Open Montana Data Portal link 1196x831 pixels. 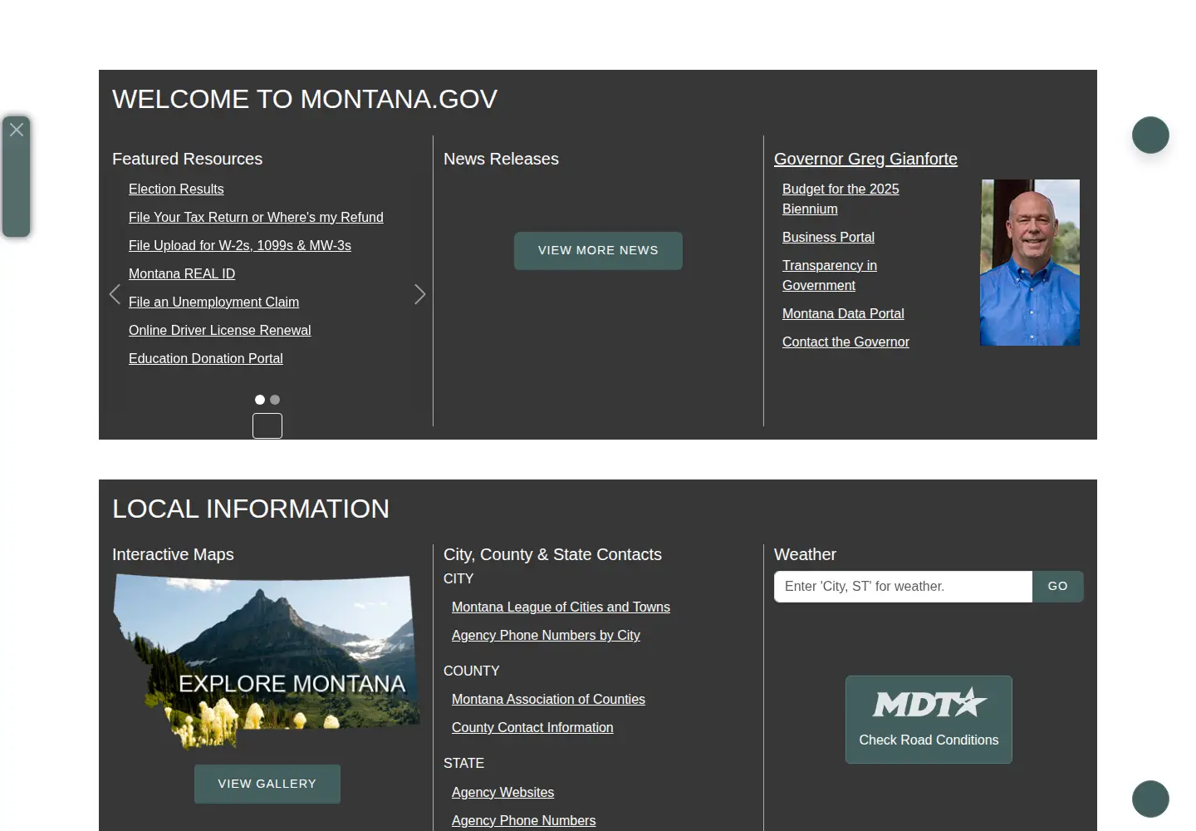coord(843,313)
